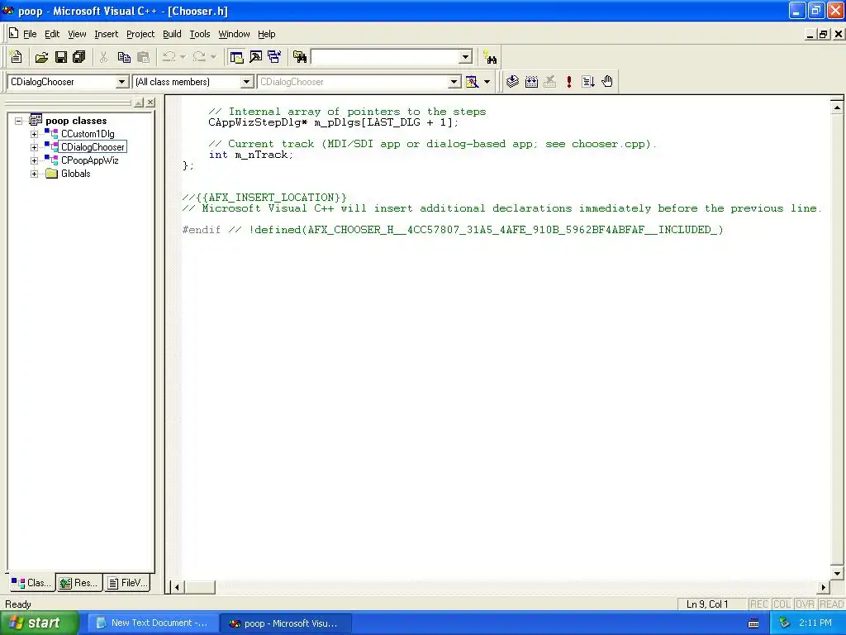Switch to the FileView tab

pyautogui.click(x=128, y=583)
